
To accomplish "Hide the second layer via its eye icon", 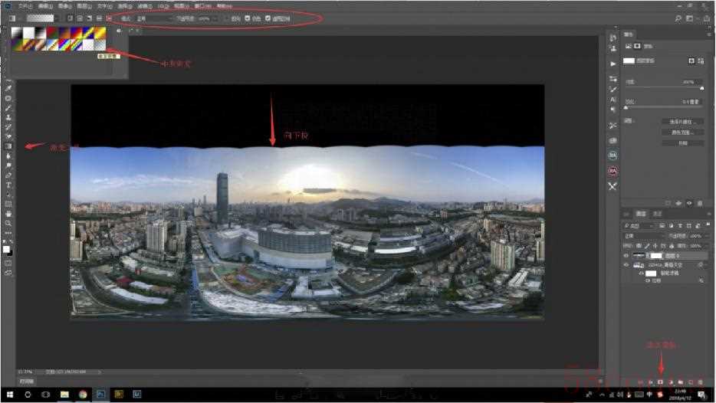I will 626,265.
